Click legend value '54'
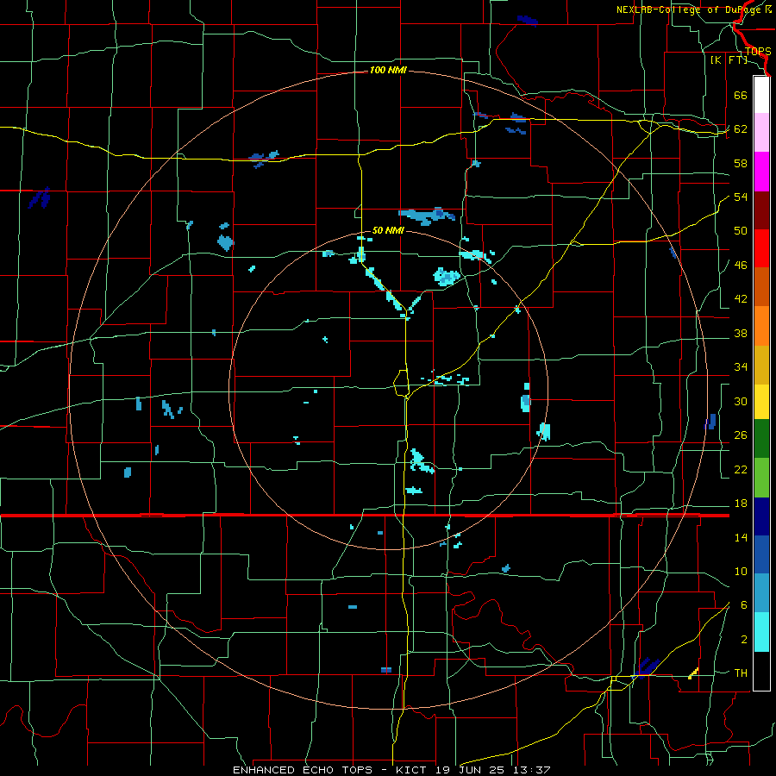The width and height of the screenshot is (776, 776). pyautogui.click(x=741, y=197)
